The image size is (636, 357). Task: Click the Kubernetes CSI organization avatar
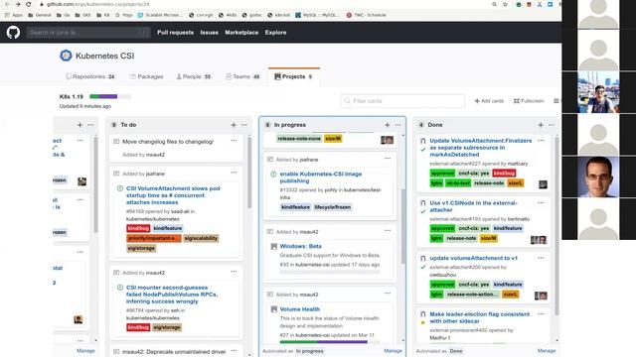[x=66, y=56]
